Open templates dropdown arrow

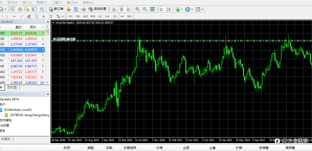(x=202, y=9)
